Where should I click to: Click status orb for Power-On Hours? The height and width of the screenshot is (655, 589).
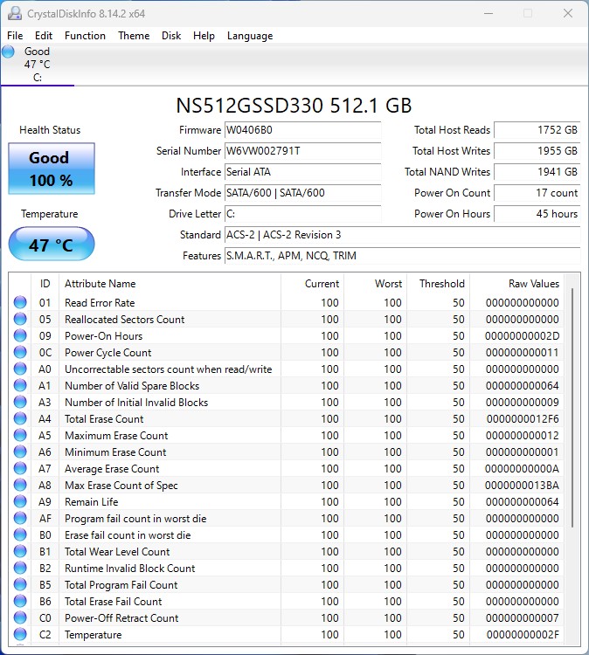(x=20, y=335)
